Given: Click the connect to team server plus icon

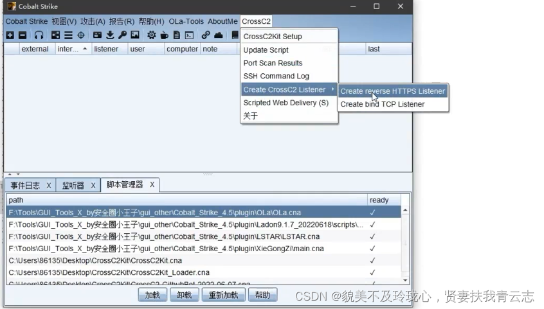Looking at the screenshot, I should (x=10, y=35).
